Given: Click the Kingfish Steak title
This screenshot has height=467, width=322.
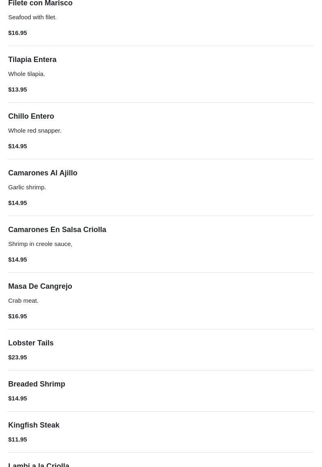Looking at the screenshot, I should 34,425.
